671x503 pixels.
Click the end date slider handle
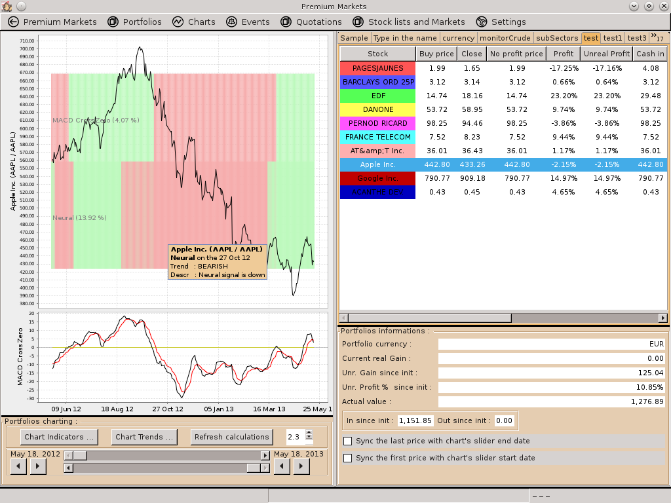click(x=254, y=468)
